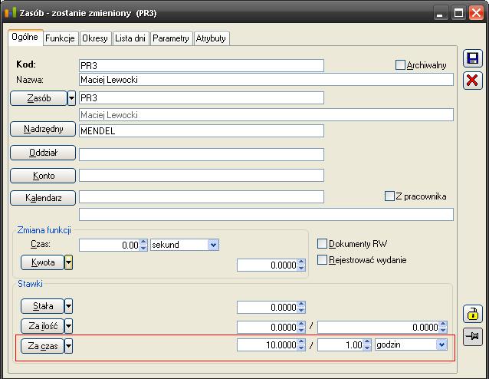Click the empty Konto field
The image size is (489, 379).
coord(202,176)
